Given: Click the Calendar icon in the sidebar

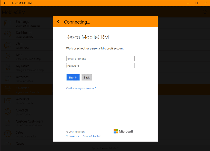Looking at the screenshot, I should (x=8, y=89).
